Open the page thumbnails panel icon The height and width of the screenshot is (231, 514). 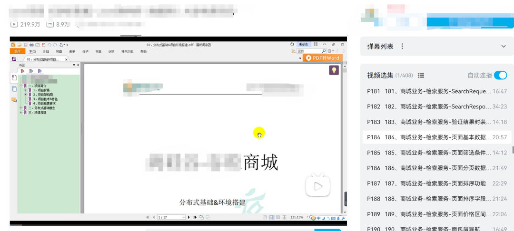click(x=14, y=89)
